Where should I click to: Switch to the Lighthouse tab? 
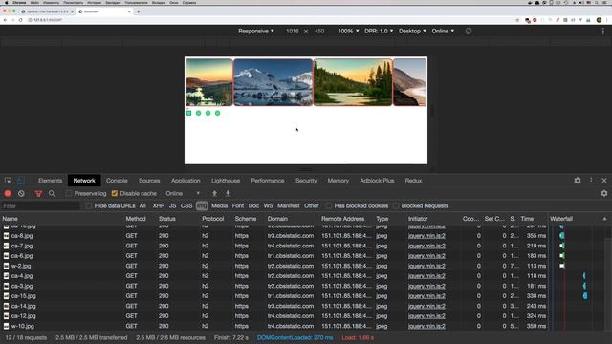point(226,181)
